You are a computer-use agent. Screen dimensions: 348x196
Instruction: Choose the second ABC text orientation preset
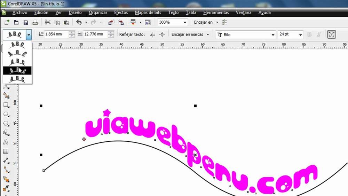(17, 53)
